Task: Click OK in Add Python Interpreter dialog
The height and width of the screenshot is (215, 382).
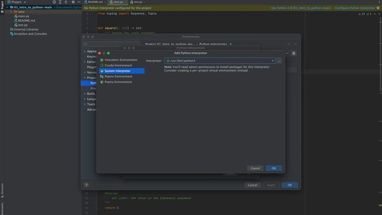Action: 274,168
